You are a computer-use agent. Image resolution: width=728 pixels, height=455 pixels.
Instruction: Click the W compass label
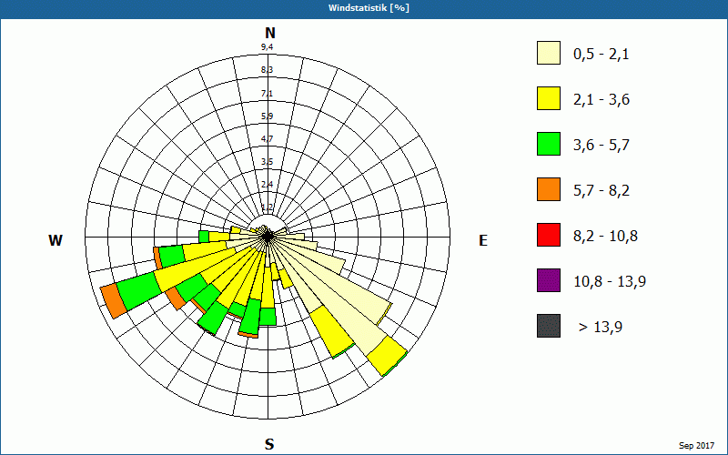[56, 240]
